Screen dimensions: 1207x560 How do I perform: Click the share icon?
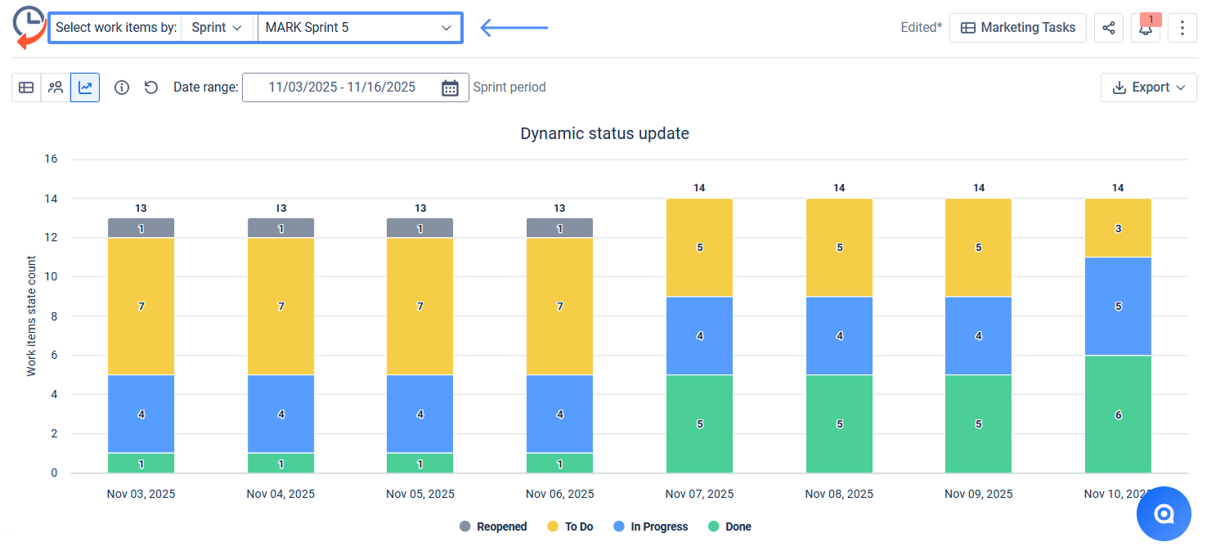click(x=1109, y=28)
